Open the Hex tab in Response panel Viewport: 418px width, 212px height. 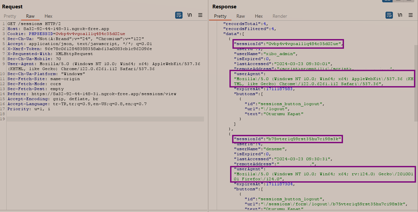click(259, 16)
